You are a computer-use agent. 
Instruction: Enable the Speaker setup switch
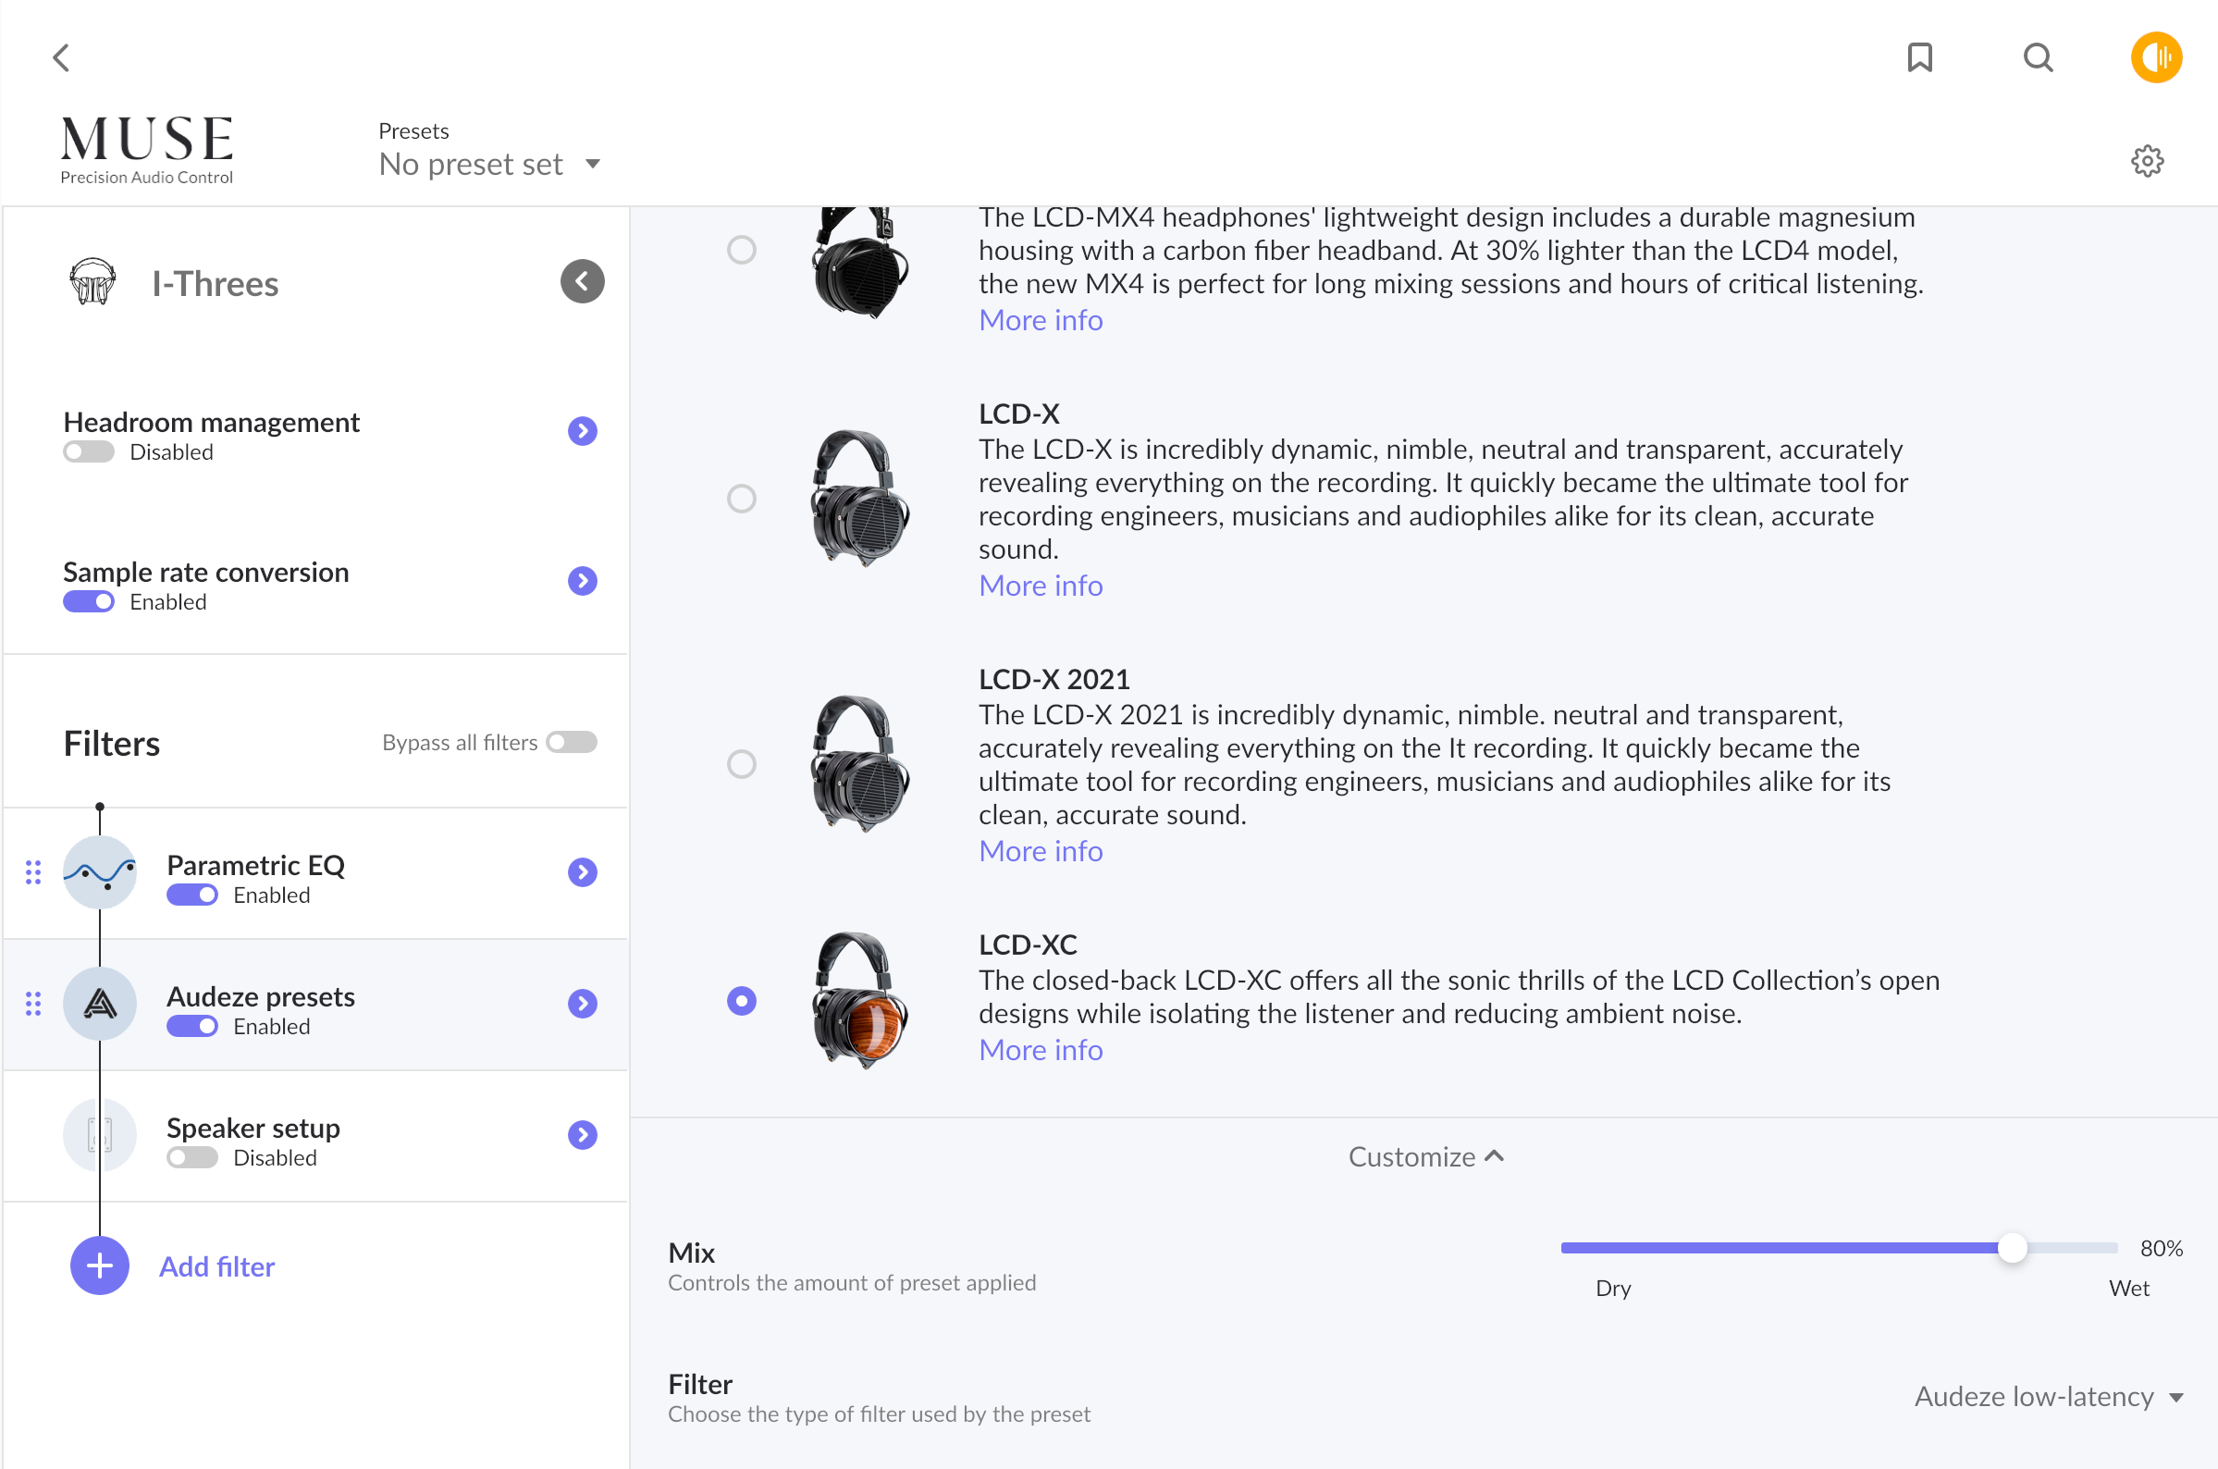192,1157
